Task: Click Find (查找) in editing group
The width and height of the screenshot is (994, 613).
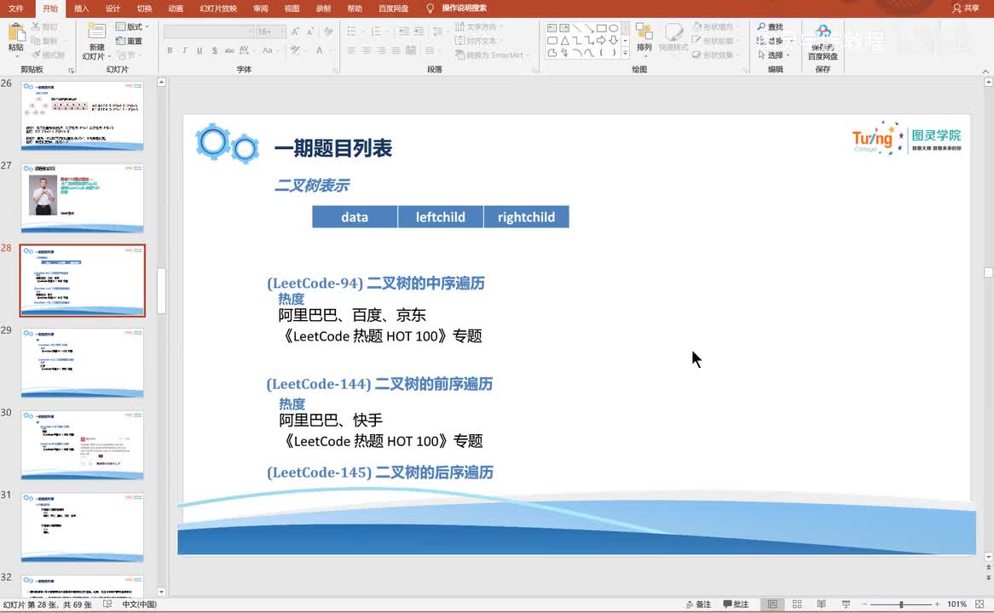Action: [771, 26]
